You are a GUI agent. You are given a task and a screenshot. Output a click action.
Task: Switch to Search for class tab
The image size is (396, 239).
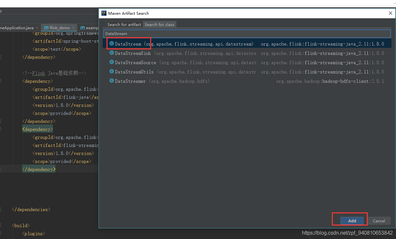click(159, 24)
